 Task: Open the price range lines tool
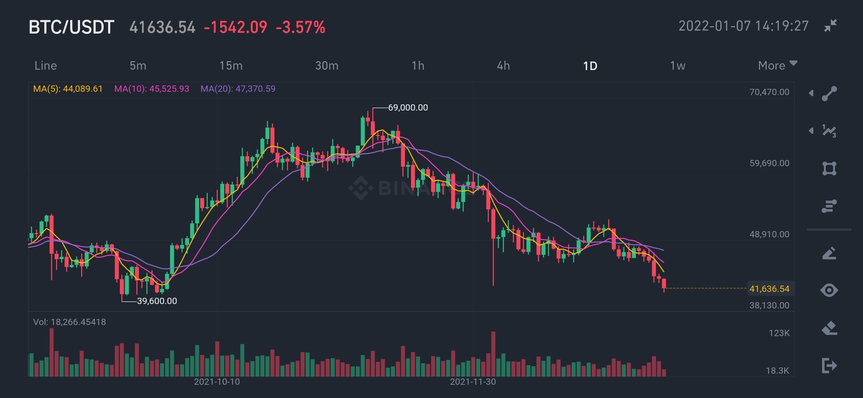829,206
